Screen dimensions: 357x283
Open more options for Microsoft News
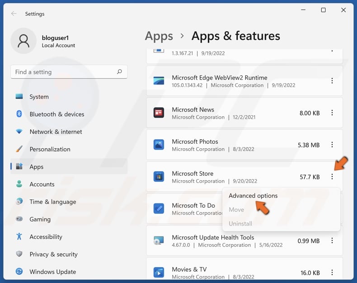click(x=332, y=113)
